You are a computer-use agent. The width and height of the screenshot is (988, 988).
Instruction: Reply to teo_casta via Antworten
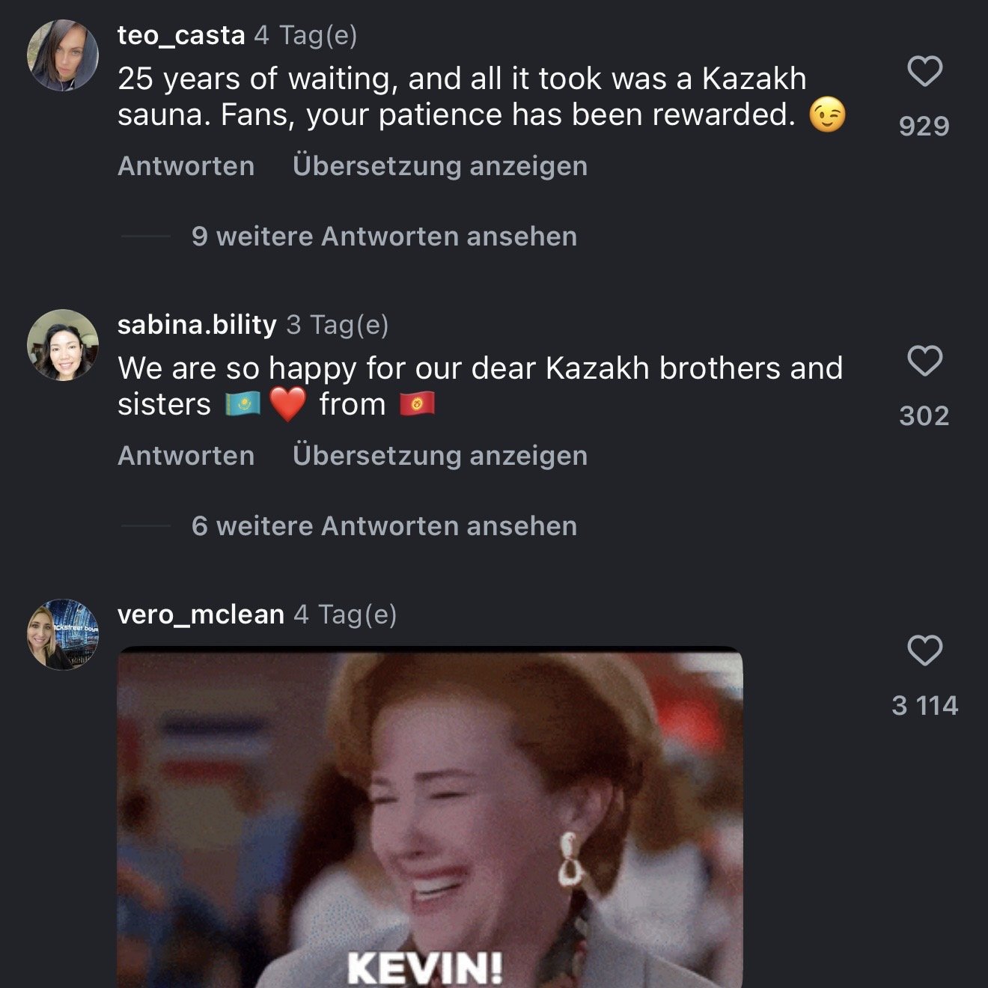point(186,166)
